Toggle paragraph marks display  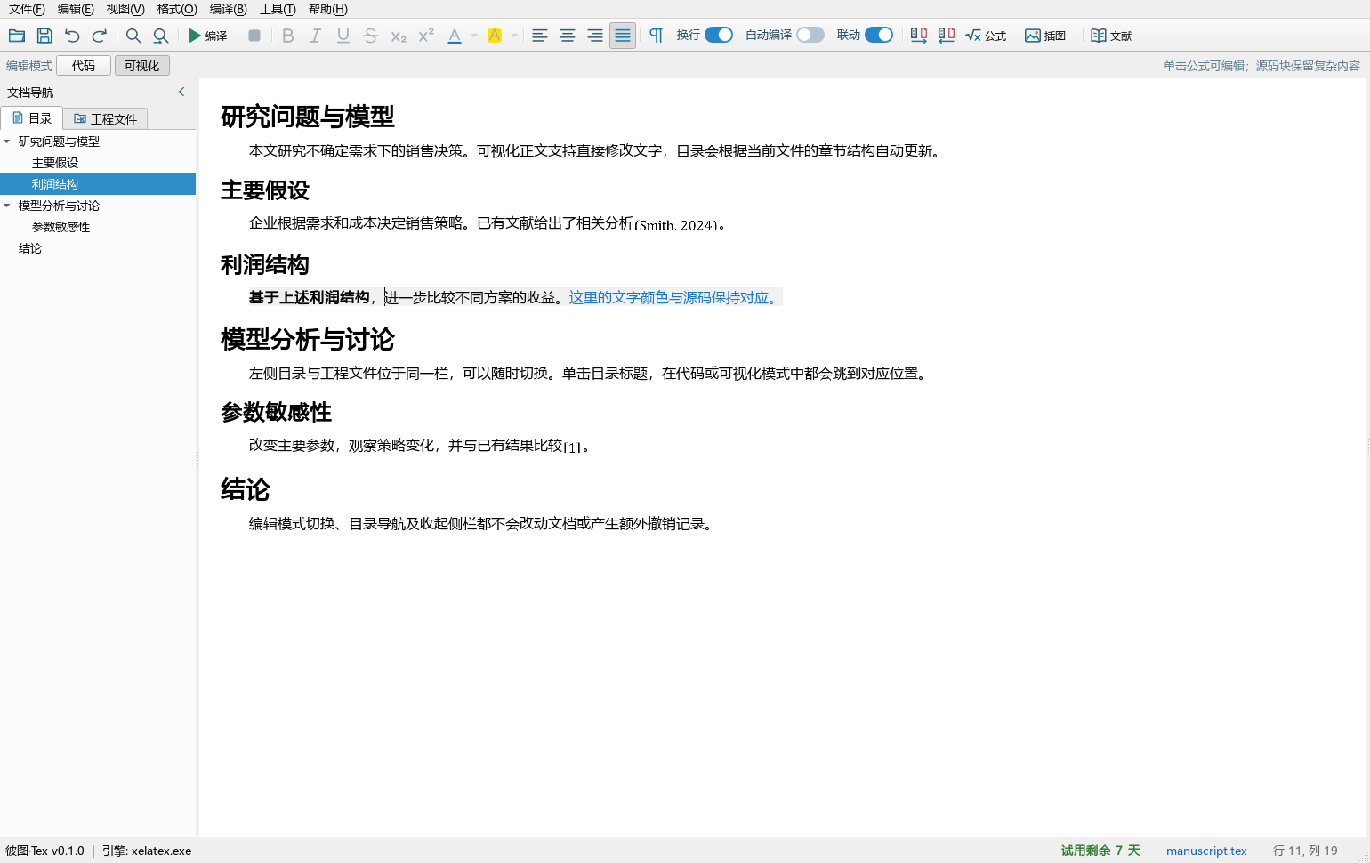click(657, 36)
